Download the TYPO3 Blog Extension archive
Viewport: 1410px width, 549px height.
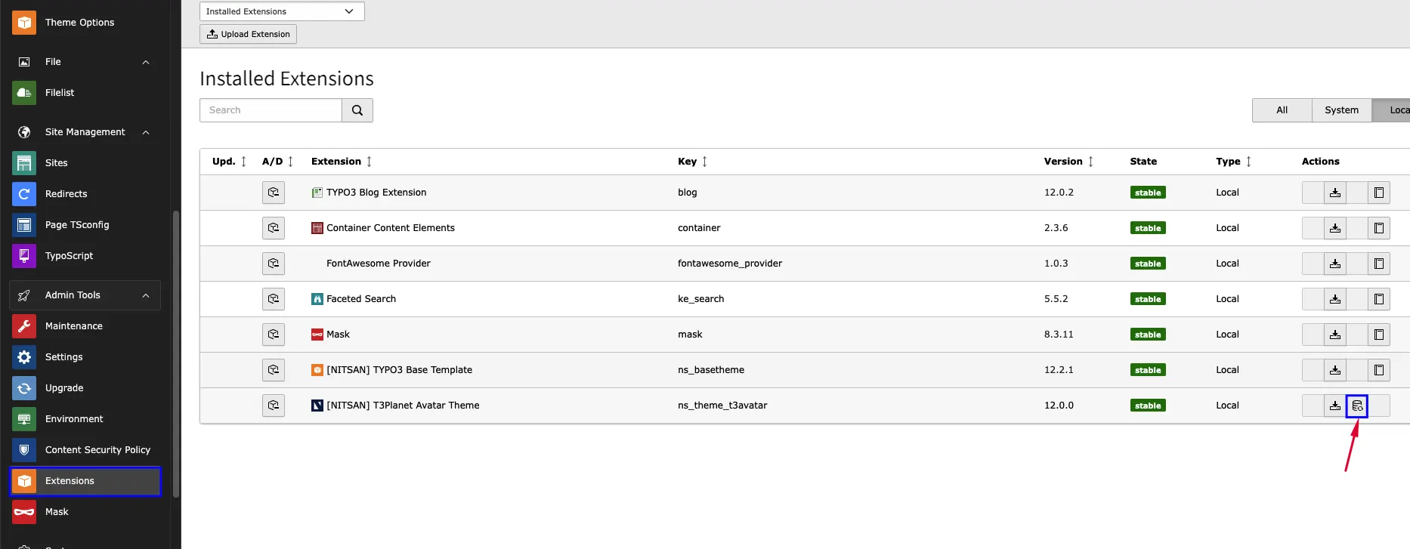click(1335, 193)
